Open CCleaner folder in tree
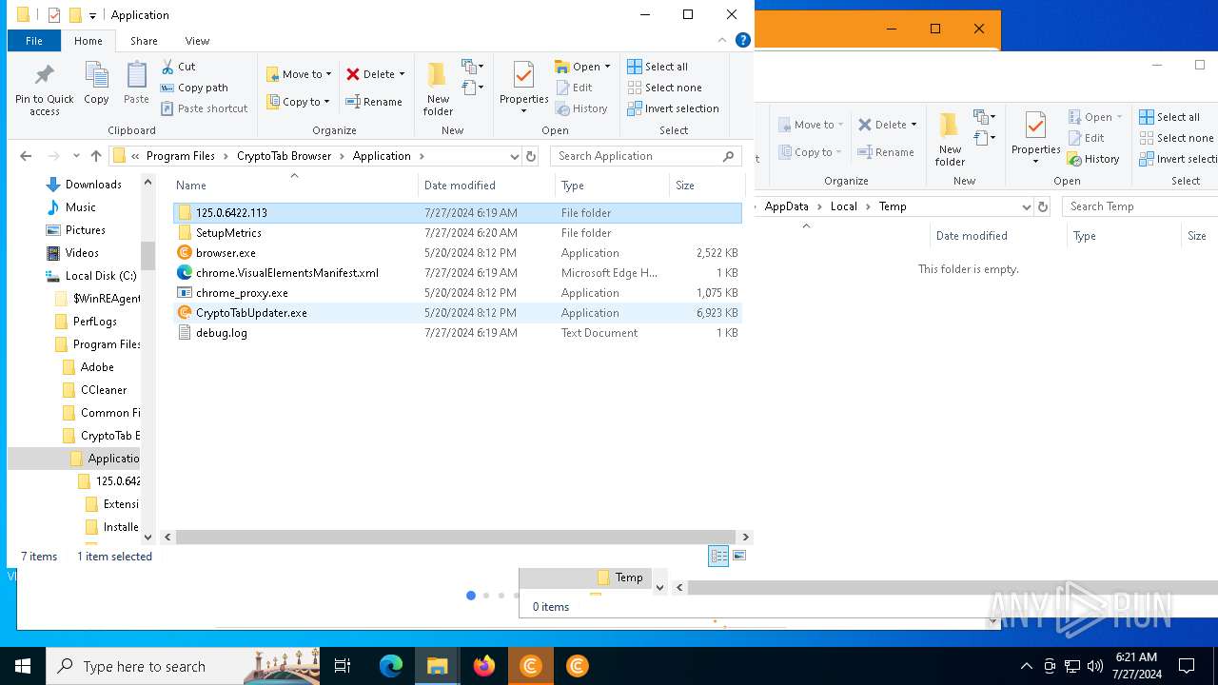Image resolution: width=1218 pixels, height=685 pixels. click(x=103, y=390)
